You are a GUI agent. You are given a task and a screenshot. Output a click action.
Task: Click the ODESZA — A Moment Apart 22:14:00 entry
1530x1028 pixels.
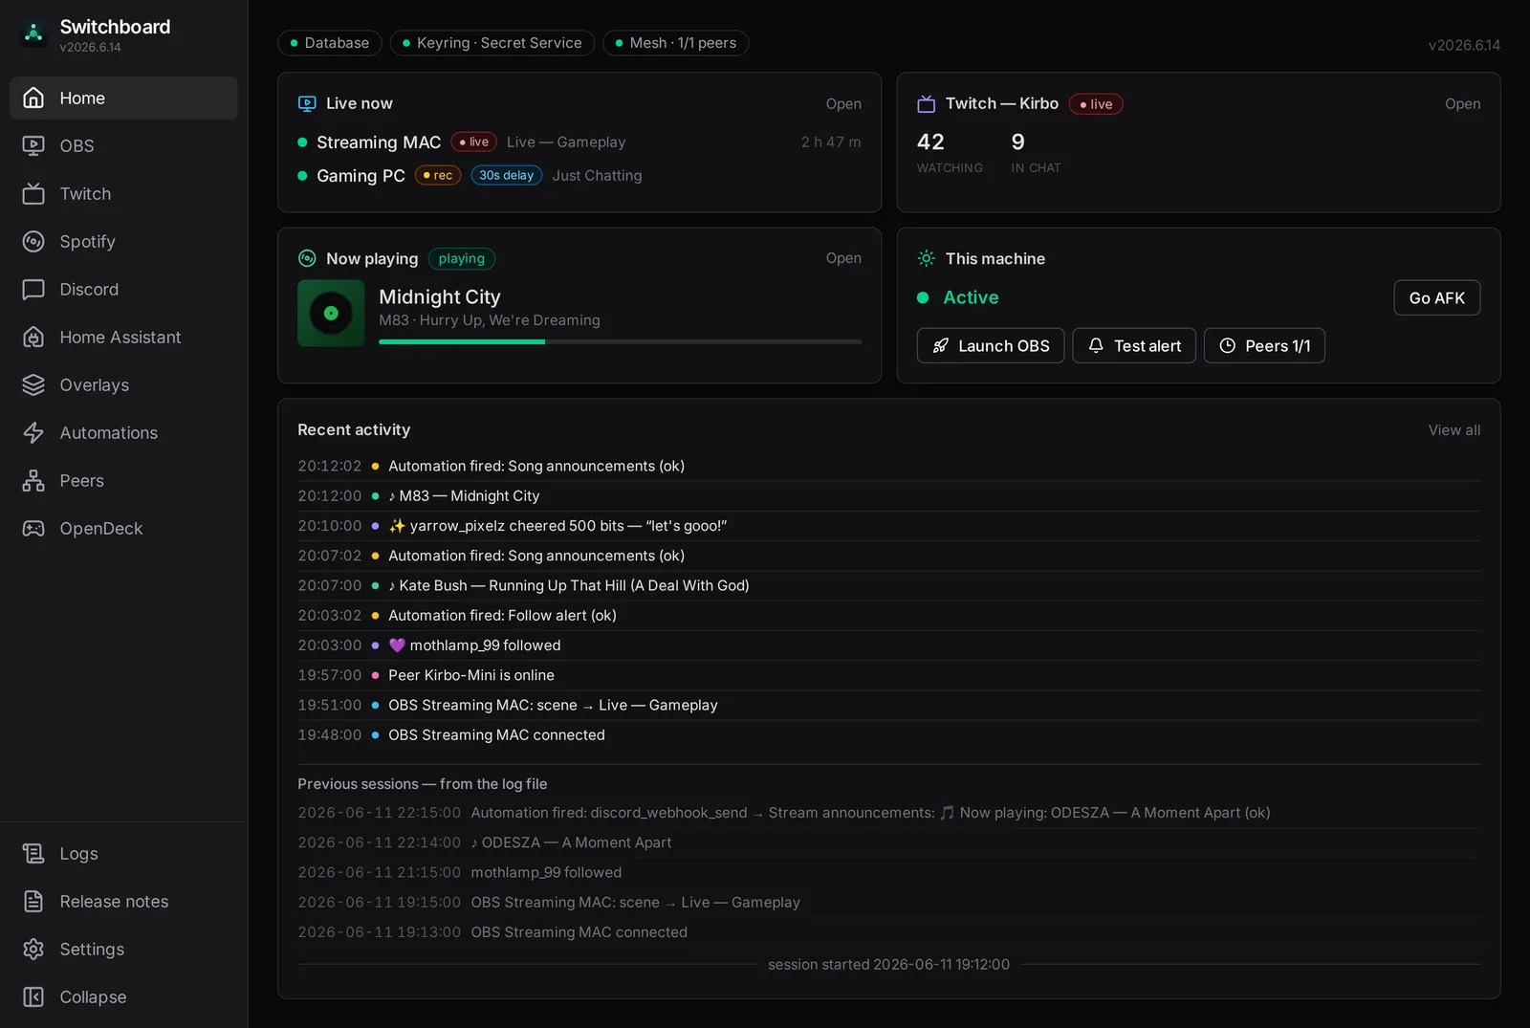point(888,842)
